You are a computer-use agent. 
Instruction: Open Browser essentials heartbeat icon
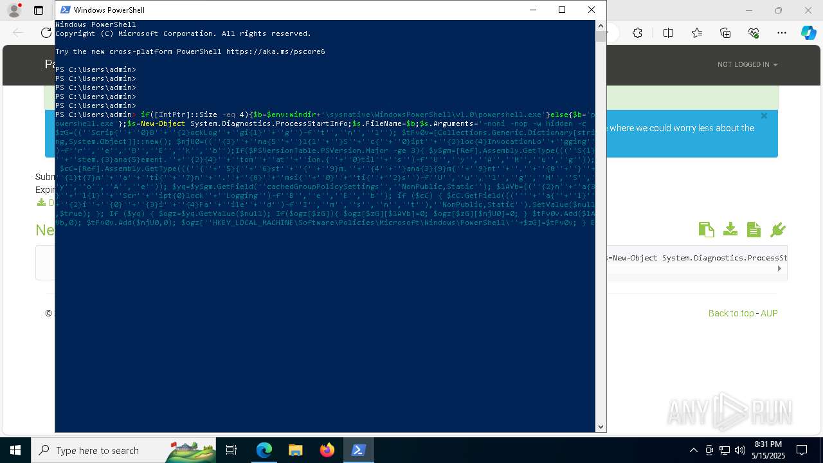[754, 33]
